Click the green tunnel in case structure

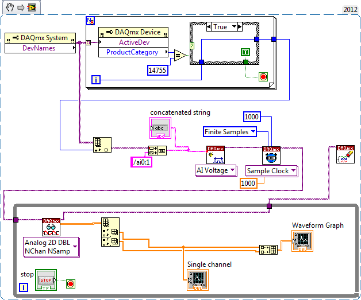point(245,62)
